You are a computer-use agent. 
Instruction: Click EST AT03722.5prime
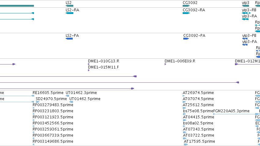coord(199,135)
